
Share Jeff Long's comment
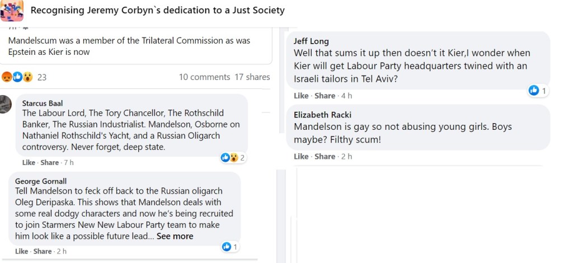325,96
